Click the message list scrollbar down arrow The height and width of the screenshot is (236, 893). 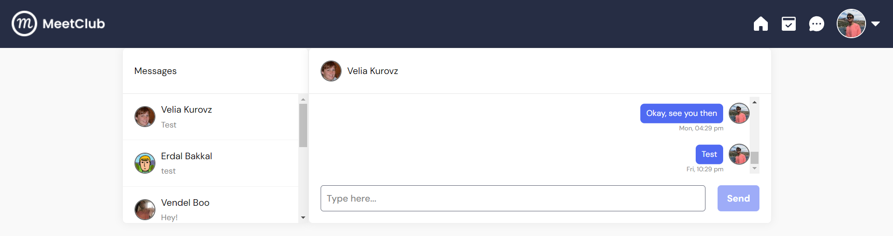click(x=303, y=217)
